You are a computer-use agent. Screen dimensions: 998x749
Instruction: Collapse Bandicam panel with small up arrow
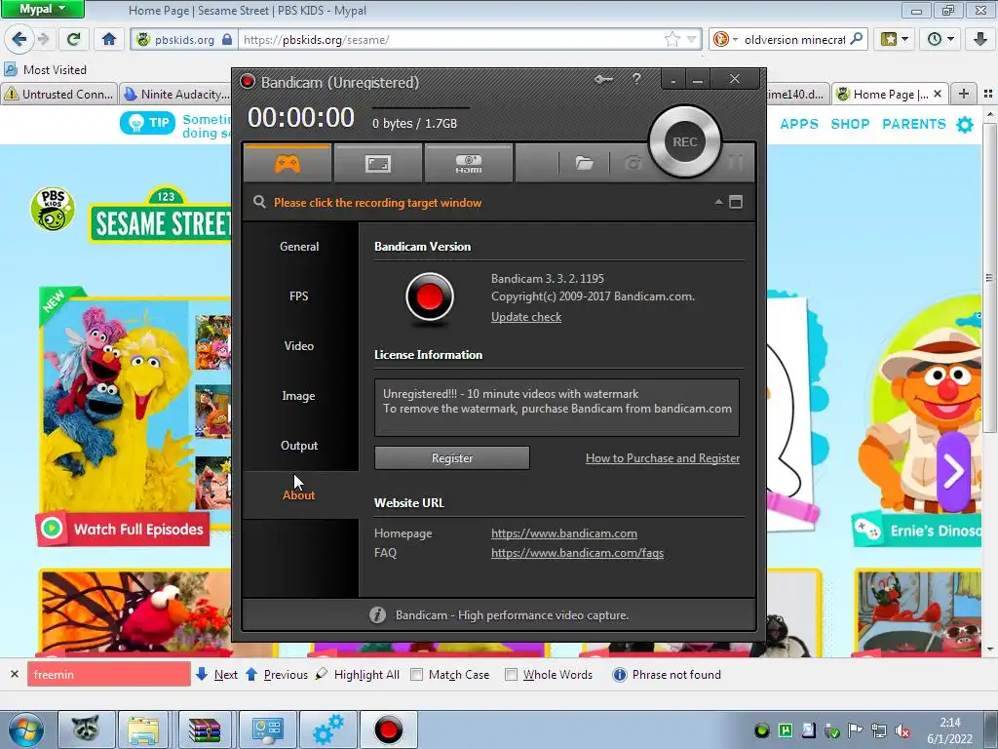(718, 202)
